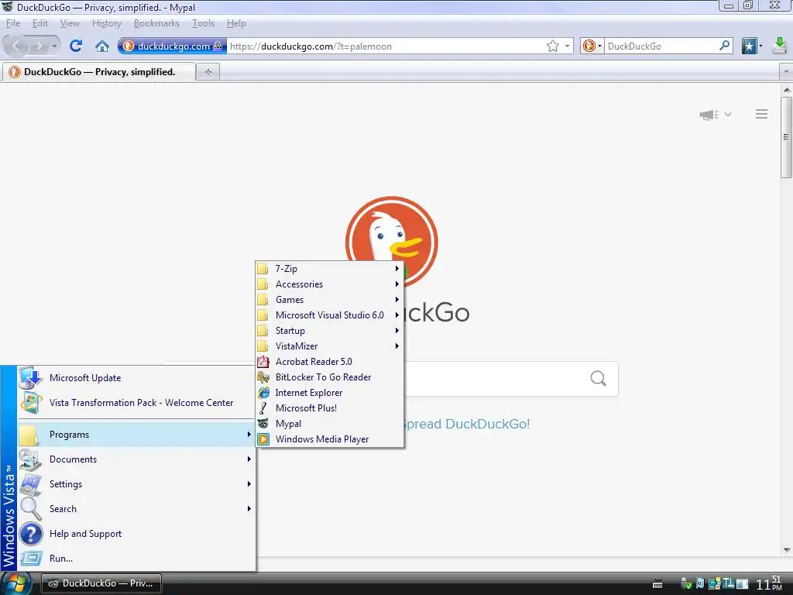Open the Run... dialog
The image size is (793, 595).
pyautogui.click(x=136, y=559)
